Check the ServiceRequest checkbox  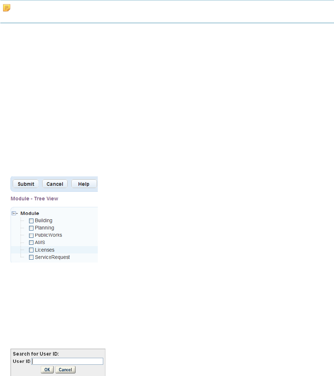click(31, 257)
